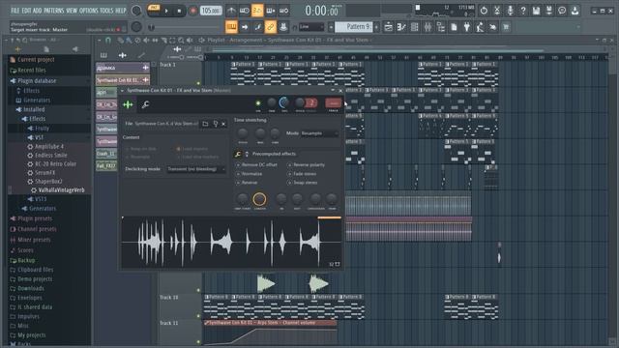Click the sample waveform preview
The image size is (619, 348).
click(x=231, y=243)
